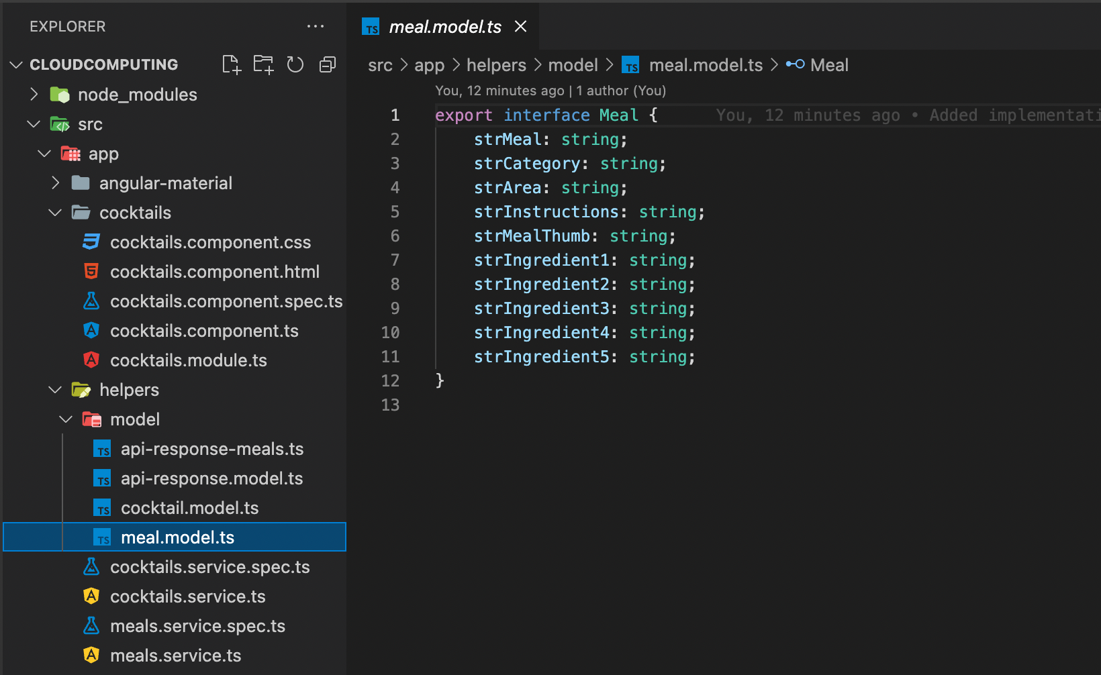Click the CSS icon of cocktails.component.css

pyautogui.click(x=91, y=242)
